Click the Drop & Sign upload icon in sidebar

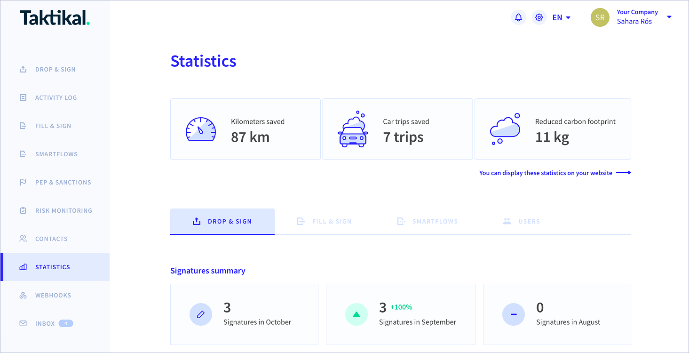click(23, 69)
